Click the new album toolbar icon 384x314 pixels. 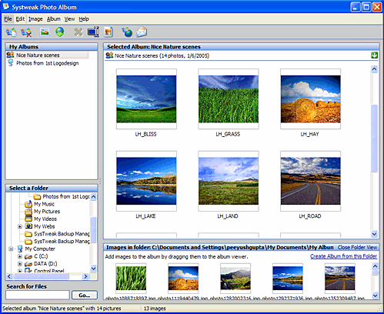click(x=11, y=32)
